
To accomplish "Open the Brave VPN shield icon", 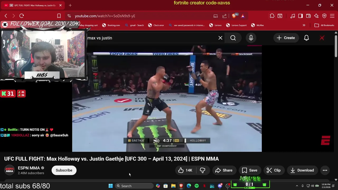I will pos(324,16).
